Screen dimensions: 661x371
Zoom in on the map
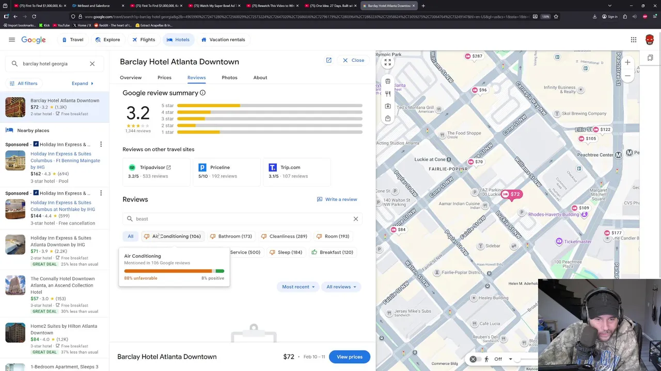627,62
